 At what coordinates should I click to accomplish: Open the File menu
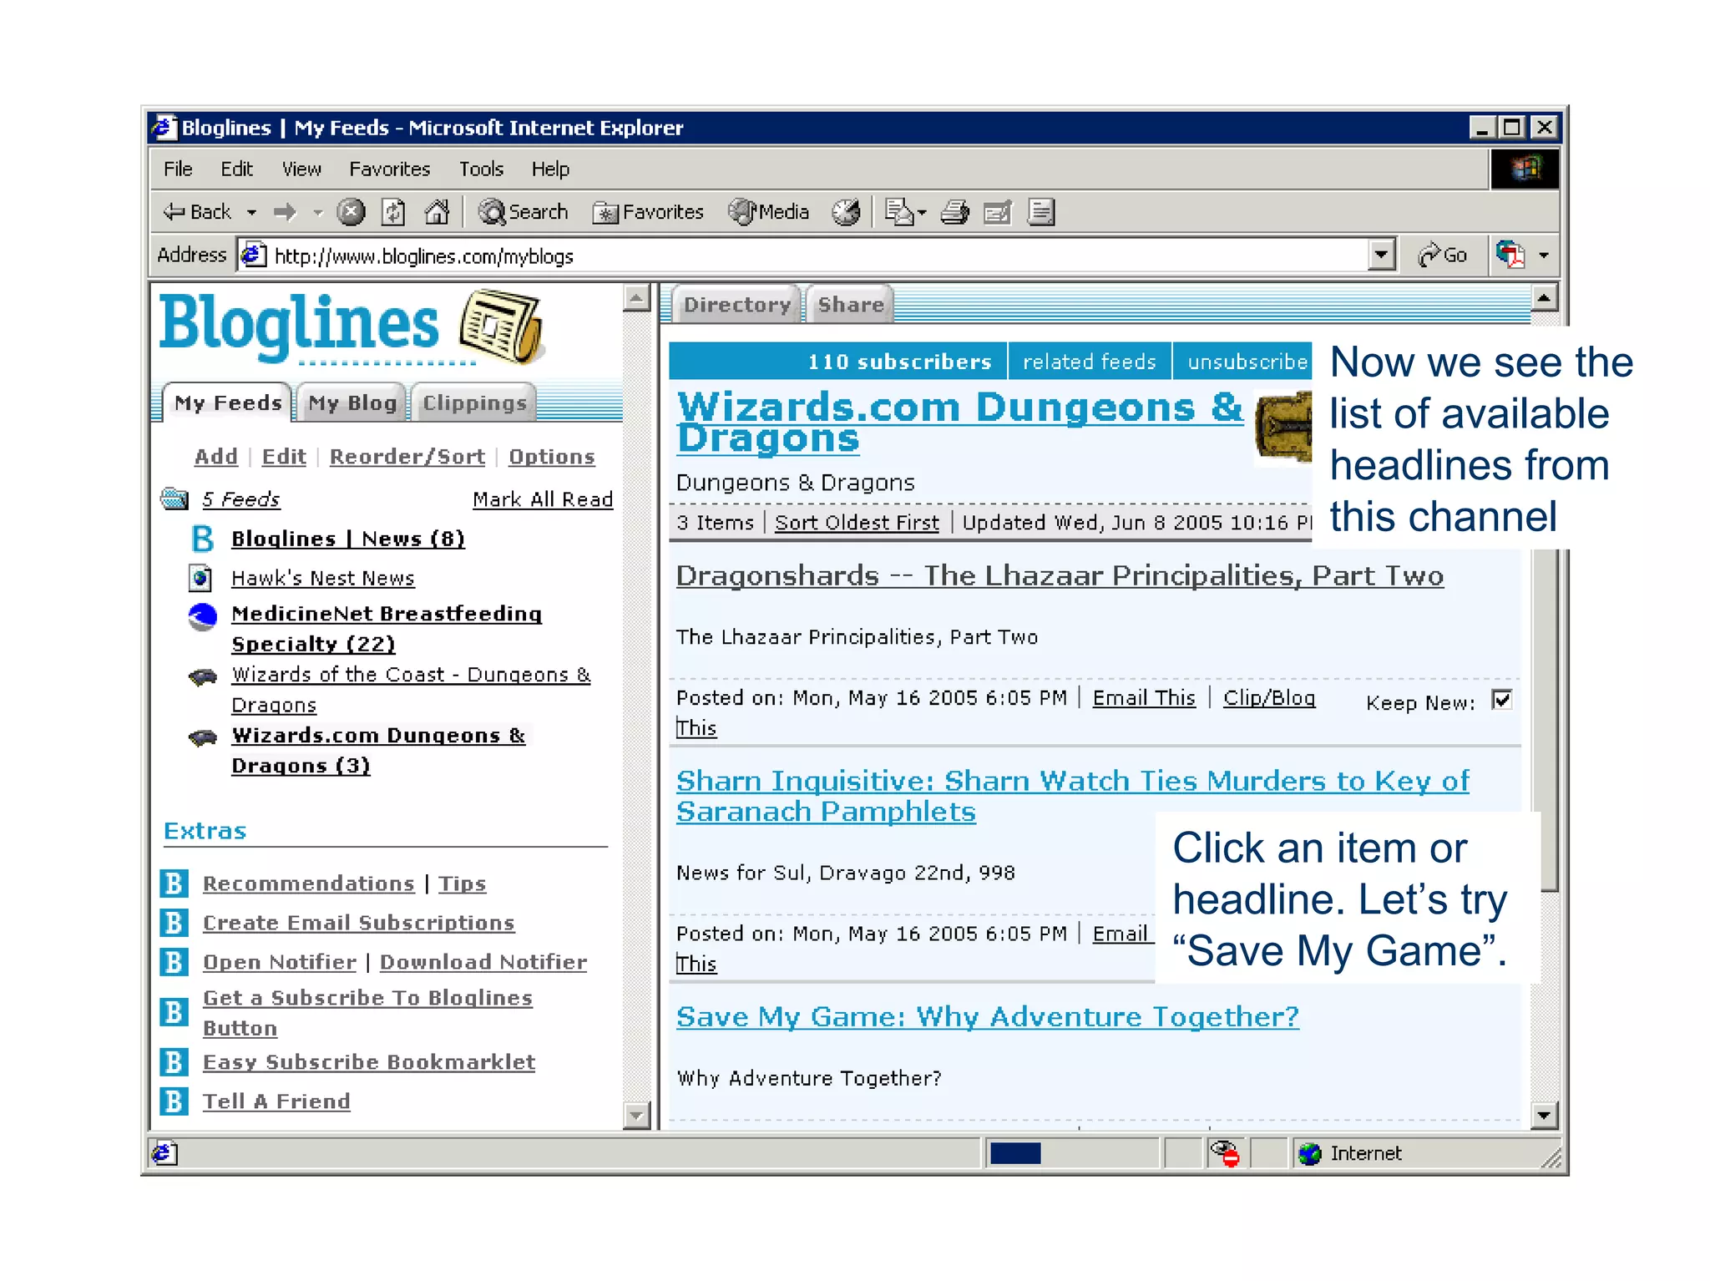click(x=178, y=169)
